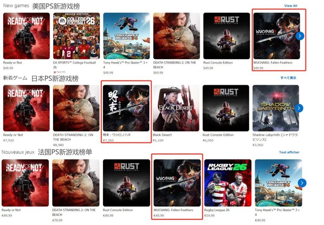Select WUCHANG: Fallen Feathers cover in New games row
Image resolution: width=324 pixels, height=225 pixels.
(x=277, y=36)
